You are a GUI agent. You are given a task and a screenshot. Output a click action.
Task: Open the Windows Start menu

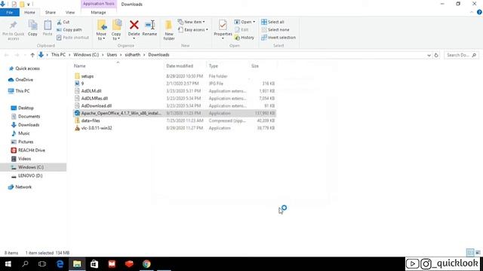(8, 264)
